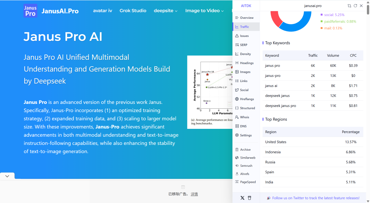Expand the deepsite dropdown menu
Image resolution: width=370 pixels, height=203 pixels.
(x=165, y=11)
